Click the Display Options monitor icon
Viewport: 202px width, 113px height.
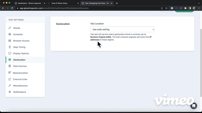[x=10, y=53]
